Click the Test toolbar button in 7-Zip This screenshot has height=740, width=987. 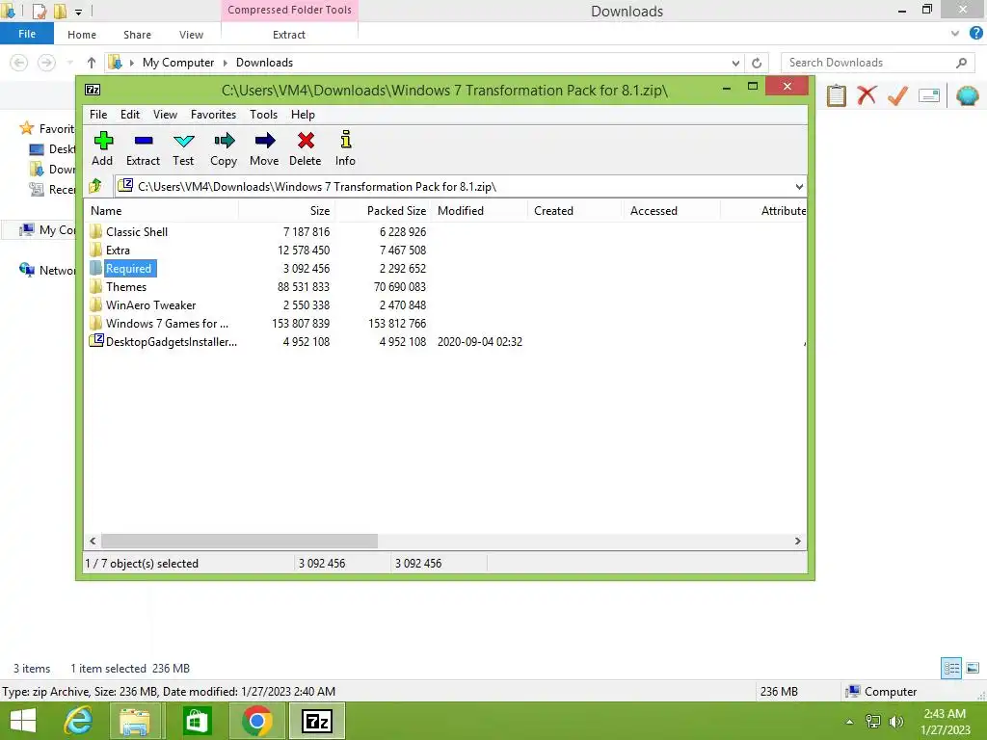tap(183, 148)
